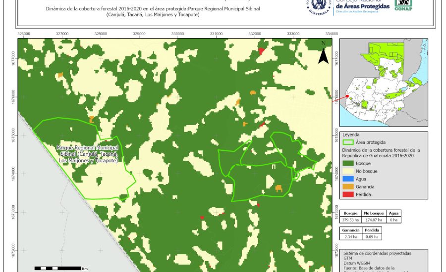This screenshot has width=446, height=272.
Task: Select the Ganancia orange legend swatch
Action: 348,186
